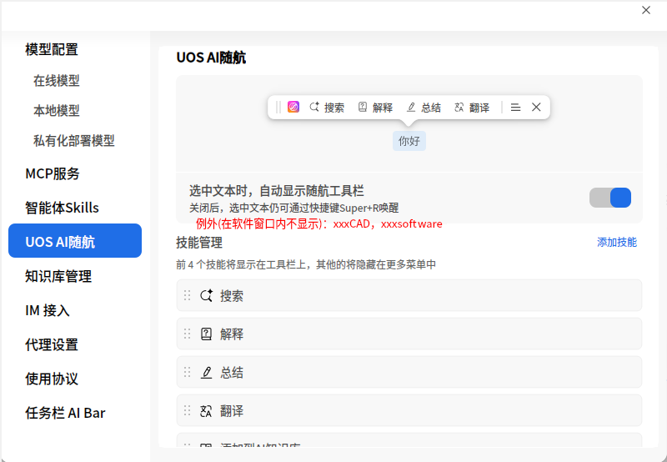The height and width of the screenshot is (462, 667).
Task: Click 解释 text in preview toolbar
Action: 383,108
